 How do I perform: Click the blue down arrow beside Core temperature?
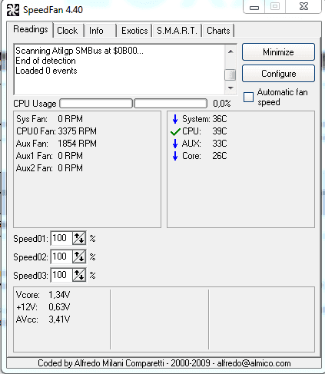(175, 156)
